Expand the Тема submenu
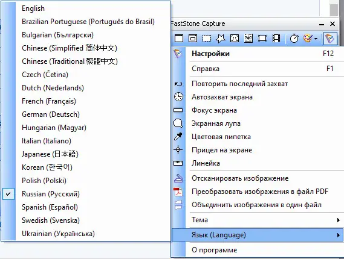The height and width of the screenshot is (259, 344). [x=258, y=220]
